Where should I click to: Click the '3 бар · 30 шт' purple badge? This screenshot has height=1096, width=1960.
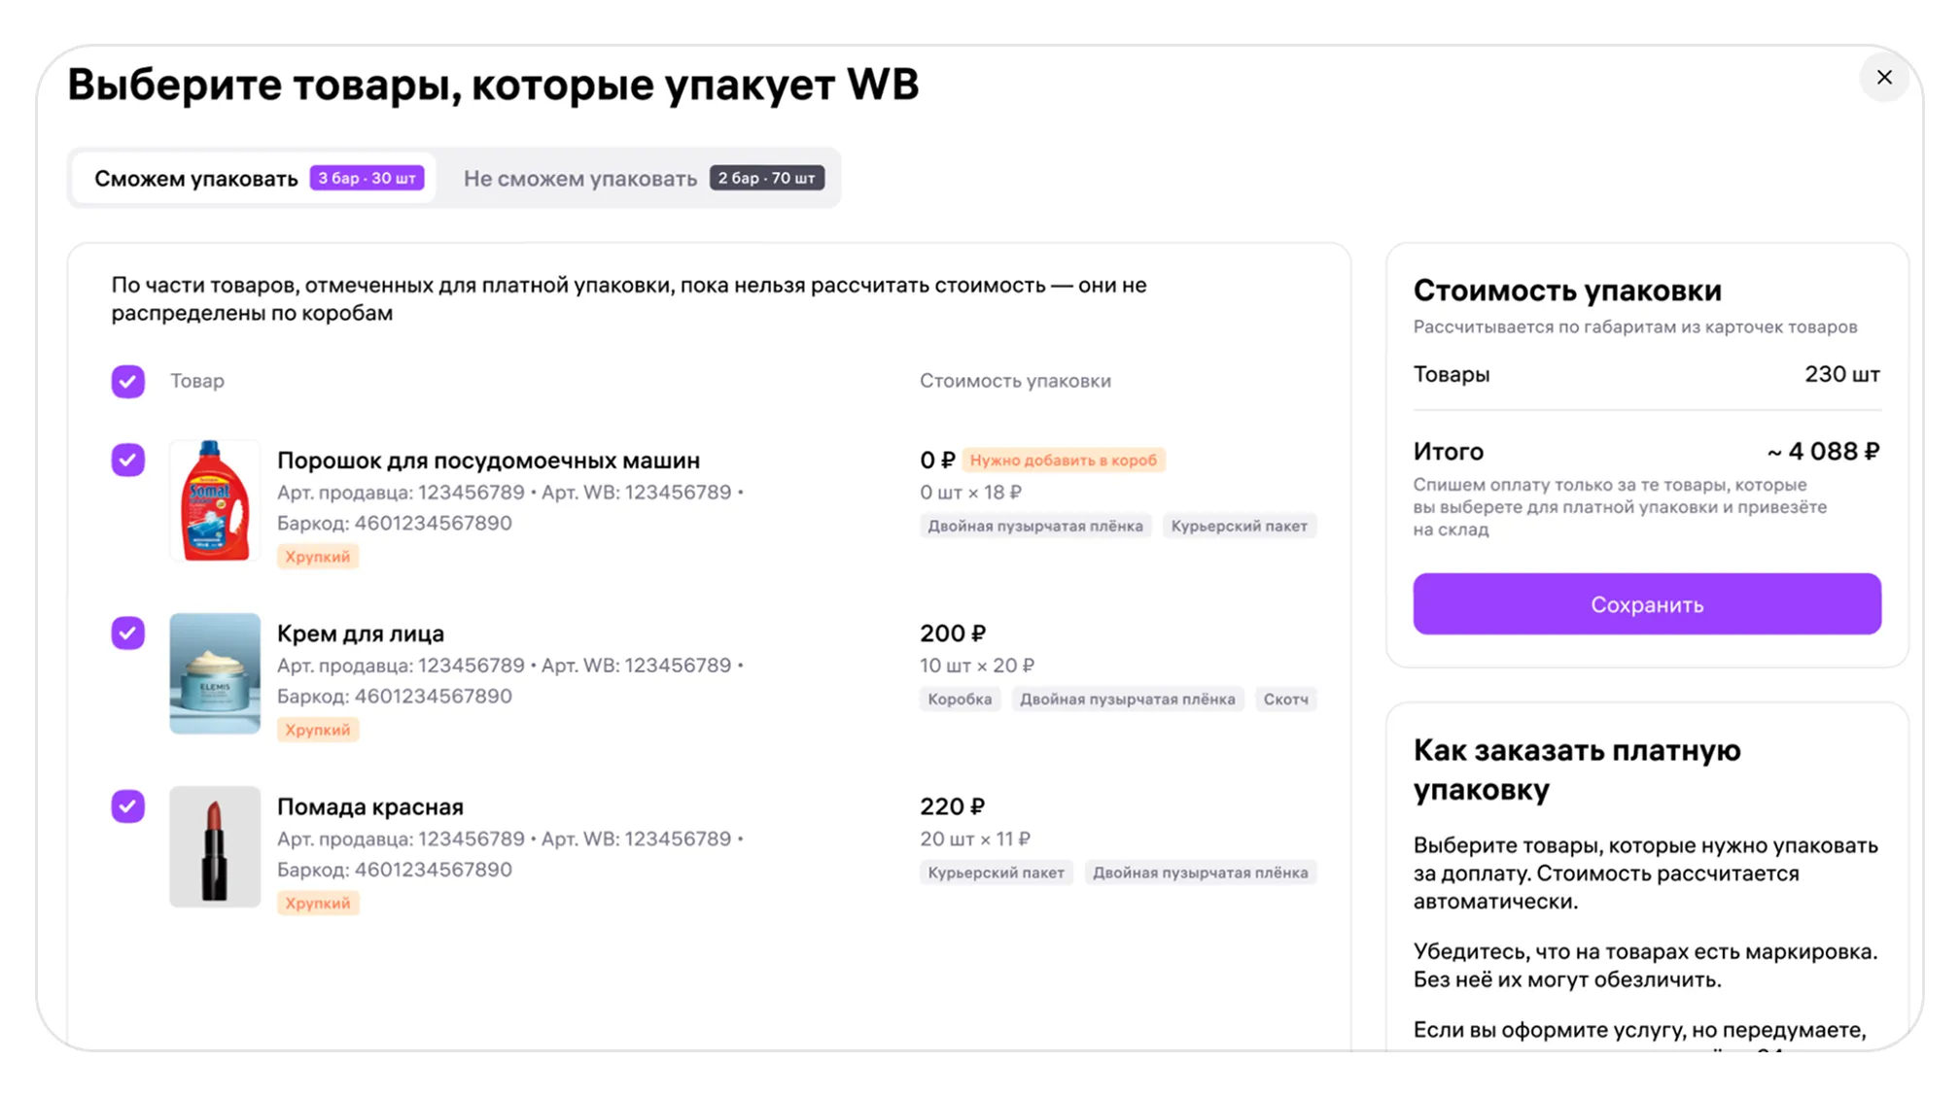point(367,178)
